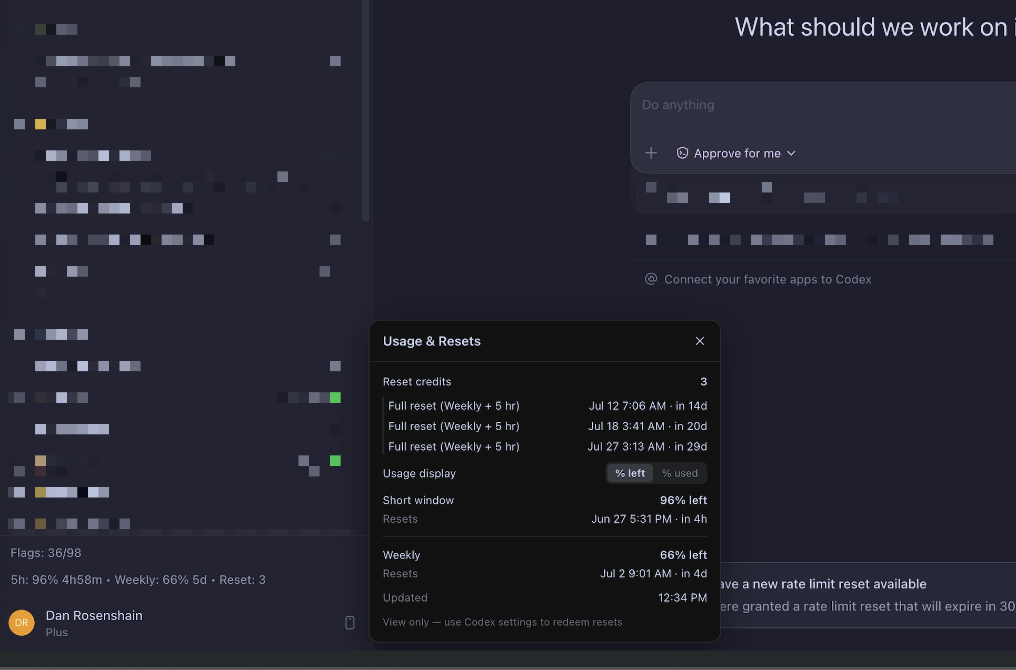Select Full reset row Jul 18 3:41 AM
The image size is (1016, 670).
(x=547, y=426)
